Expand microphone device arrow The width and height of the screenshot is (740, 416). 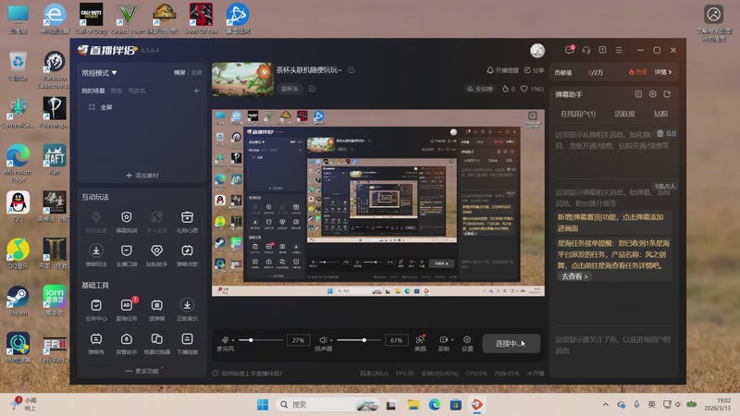point(233,340)
